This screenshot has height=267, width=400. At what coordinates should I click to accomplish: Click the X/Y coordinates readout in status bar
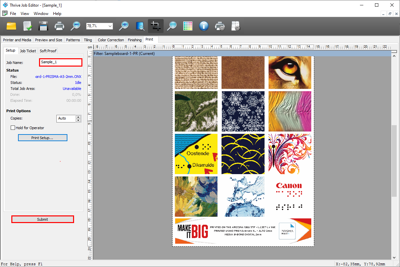tap(360, 264)
